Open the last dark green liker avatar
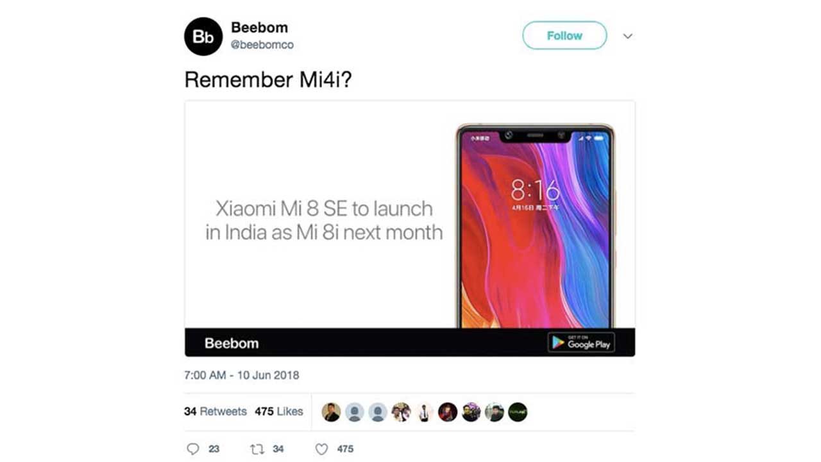This screenshot has height=462, width=821. [518, 412]
